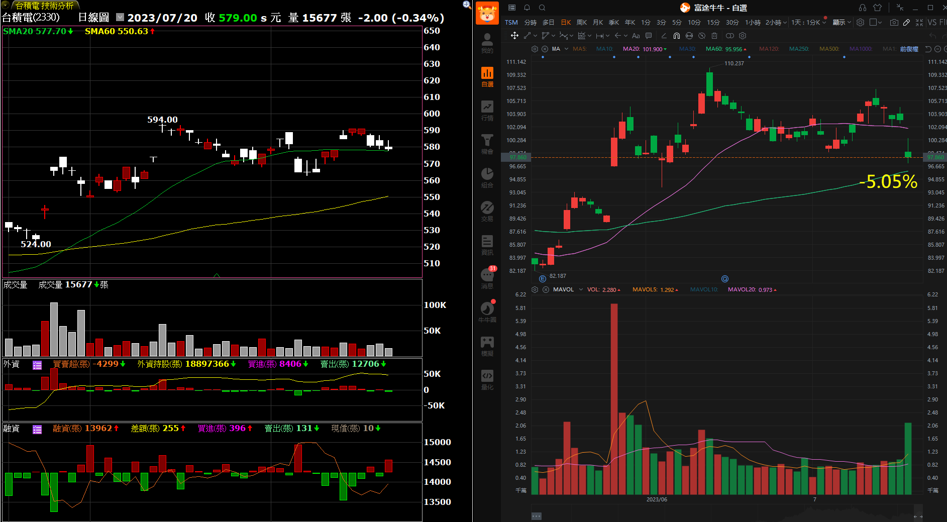Click the notification bell icon

(x=527, y=8)
